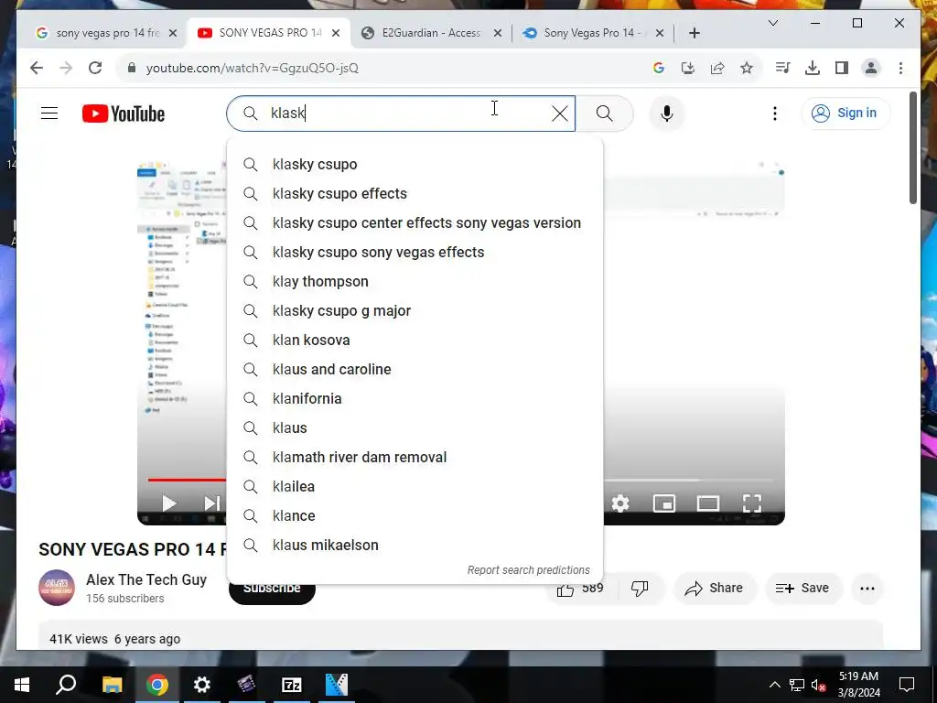Screen dimensions: 937x703
Task: Open Alex The Tech Guy channel avatar
Action: [x=57, y=588]
